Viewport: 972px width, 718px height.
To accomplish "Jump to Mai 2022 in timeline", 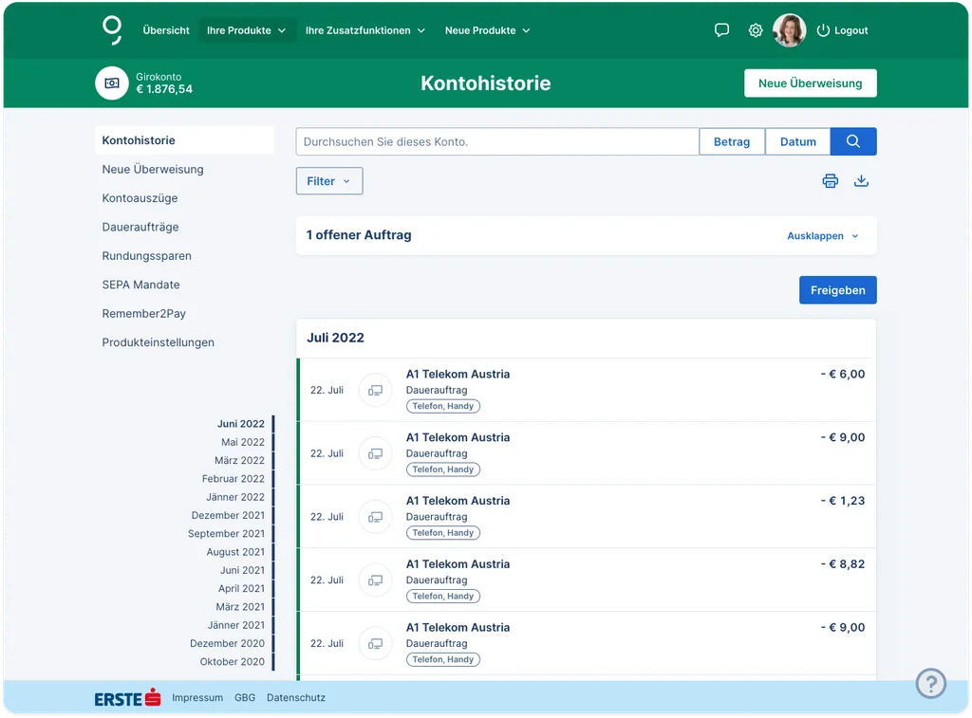I will pos(242,442).
